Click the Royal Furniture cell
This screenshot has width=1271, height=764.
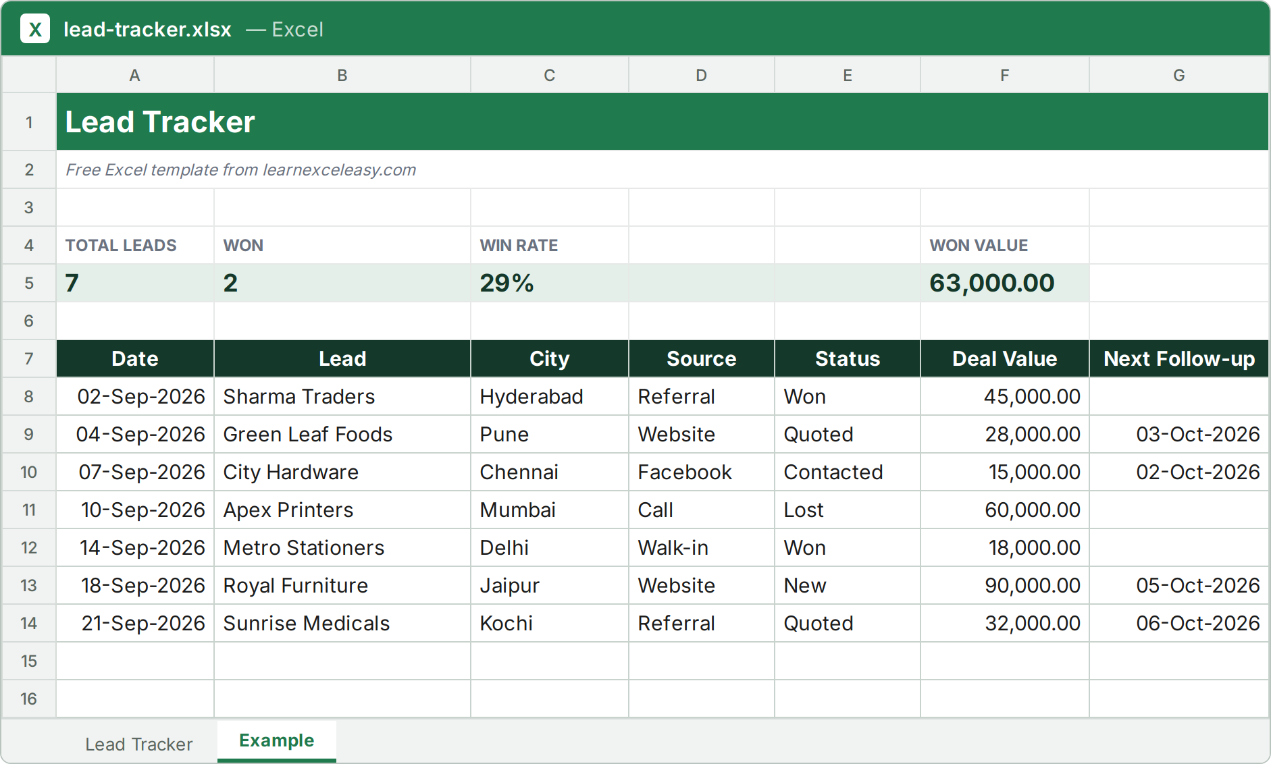tap(342, 585)
